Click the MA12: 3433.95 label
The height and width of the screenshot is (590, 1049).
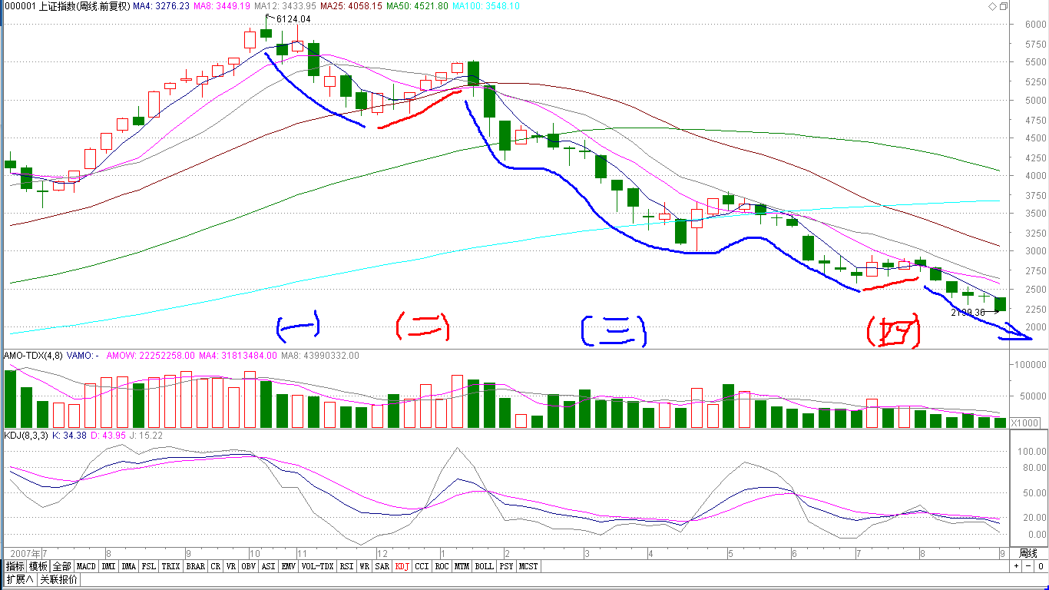tap(286, 6)
